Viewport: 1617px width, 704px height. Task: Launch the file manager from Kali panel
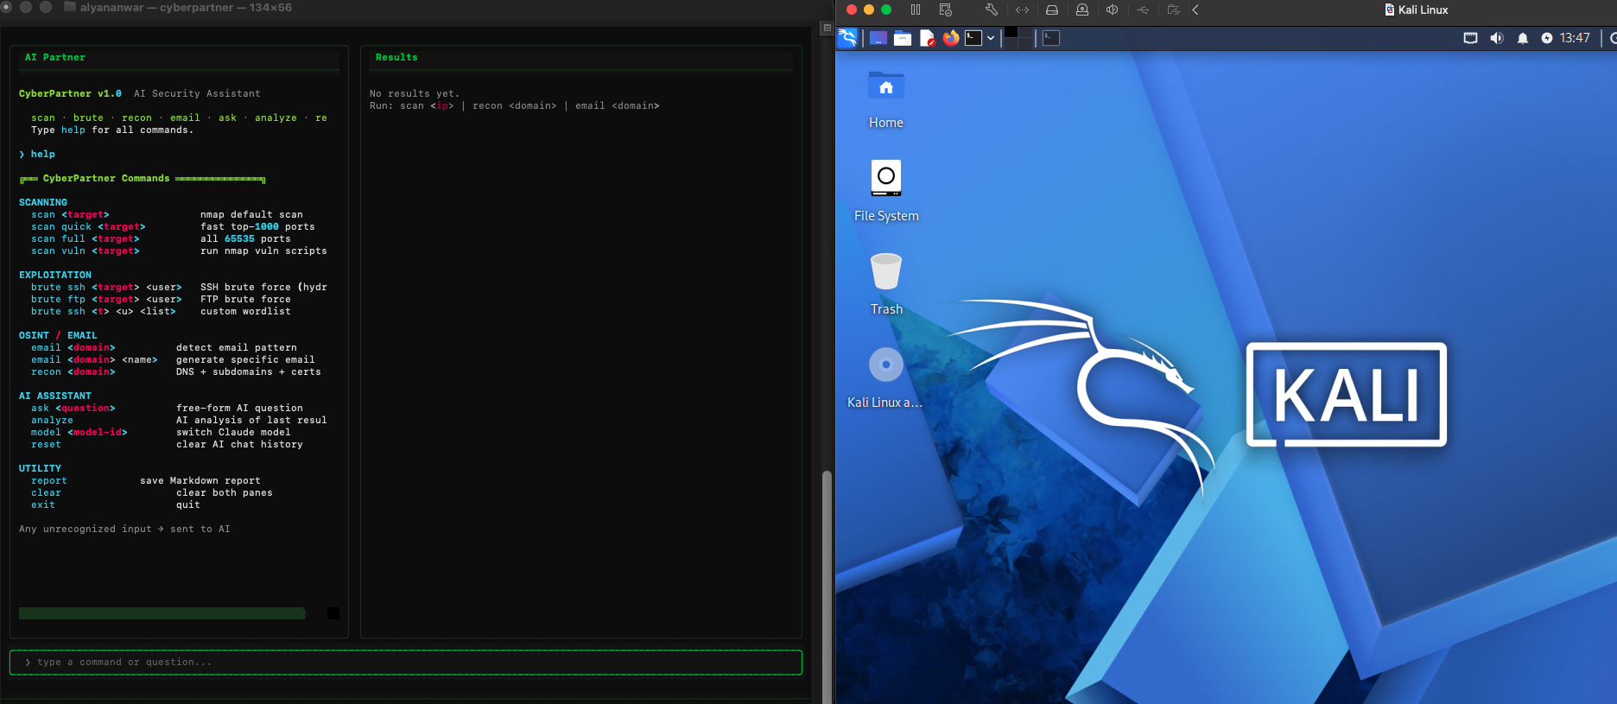(x=903, y=38)
